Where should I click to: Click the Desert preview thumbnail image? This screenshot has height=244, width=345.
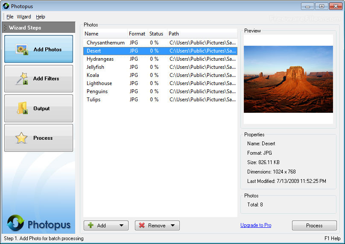(x=288, y=79)
